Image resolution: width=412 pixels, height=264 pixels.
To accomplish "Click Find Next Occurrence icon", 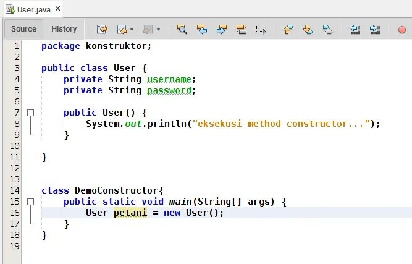I will click(x=222, y=29).
